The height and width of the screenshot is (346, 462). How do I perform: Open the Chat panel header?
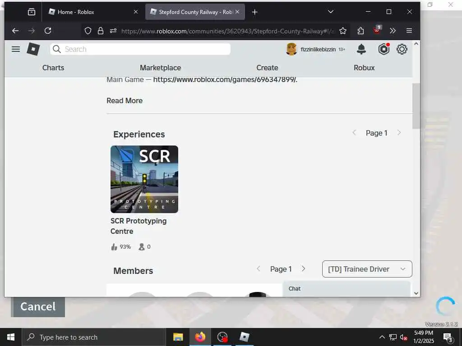[x=346, y=289]
